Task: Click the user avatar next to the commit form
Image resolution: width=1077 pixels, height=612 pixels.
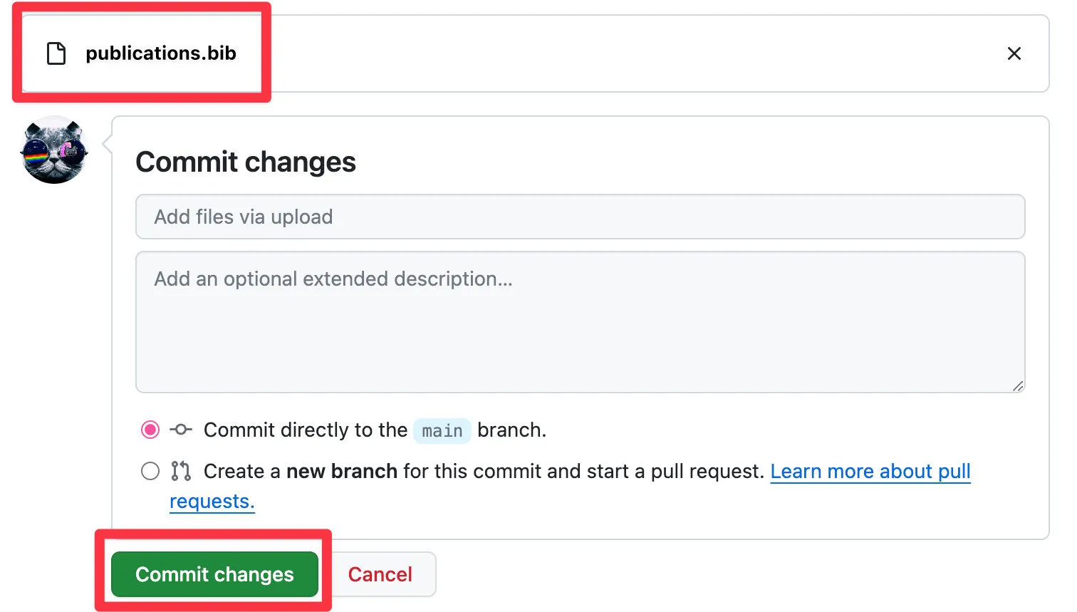Action: pos(54,150)
